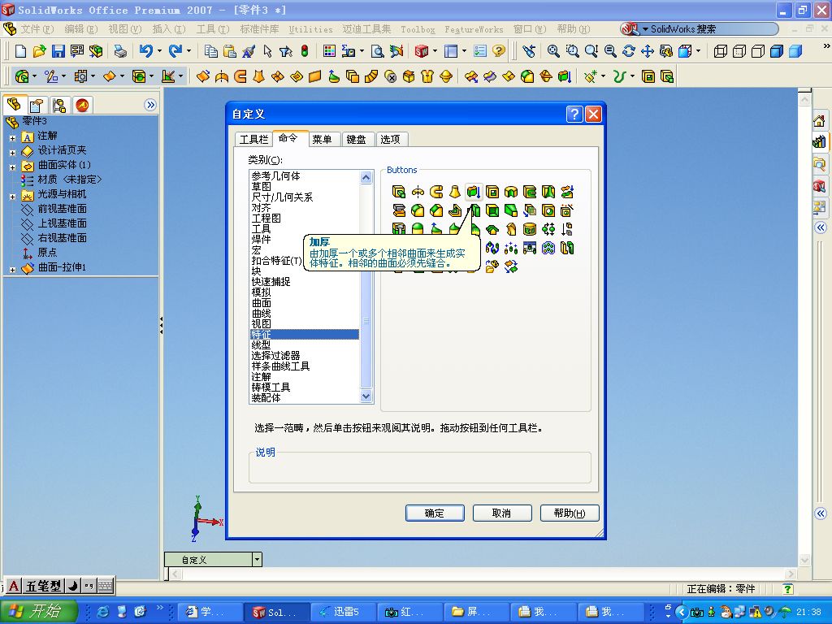The height and width of the screenshot is (624, 832).
Task: Click the New document icon
Action: click(x=20, y=51)
